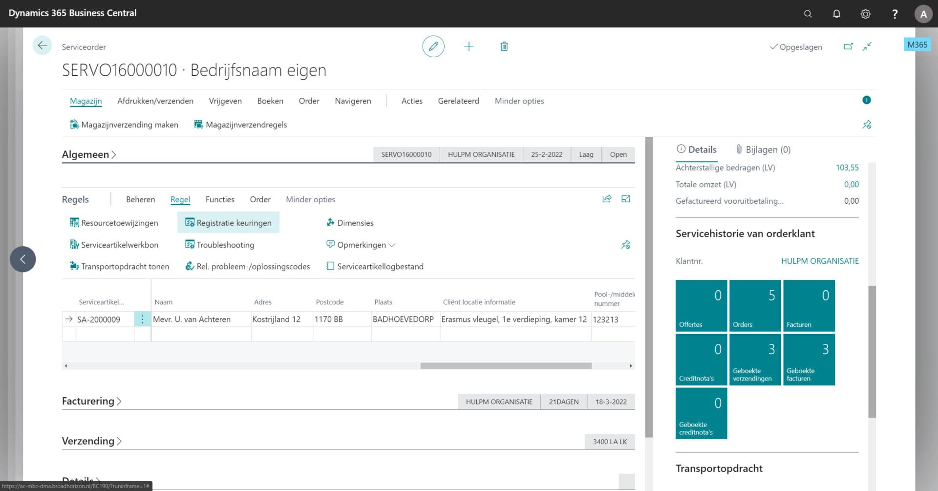Image resolution: width=938 pixels, height=491 pixels.
Task: Pin the Regels action bar
Action: coord(625,245)
